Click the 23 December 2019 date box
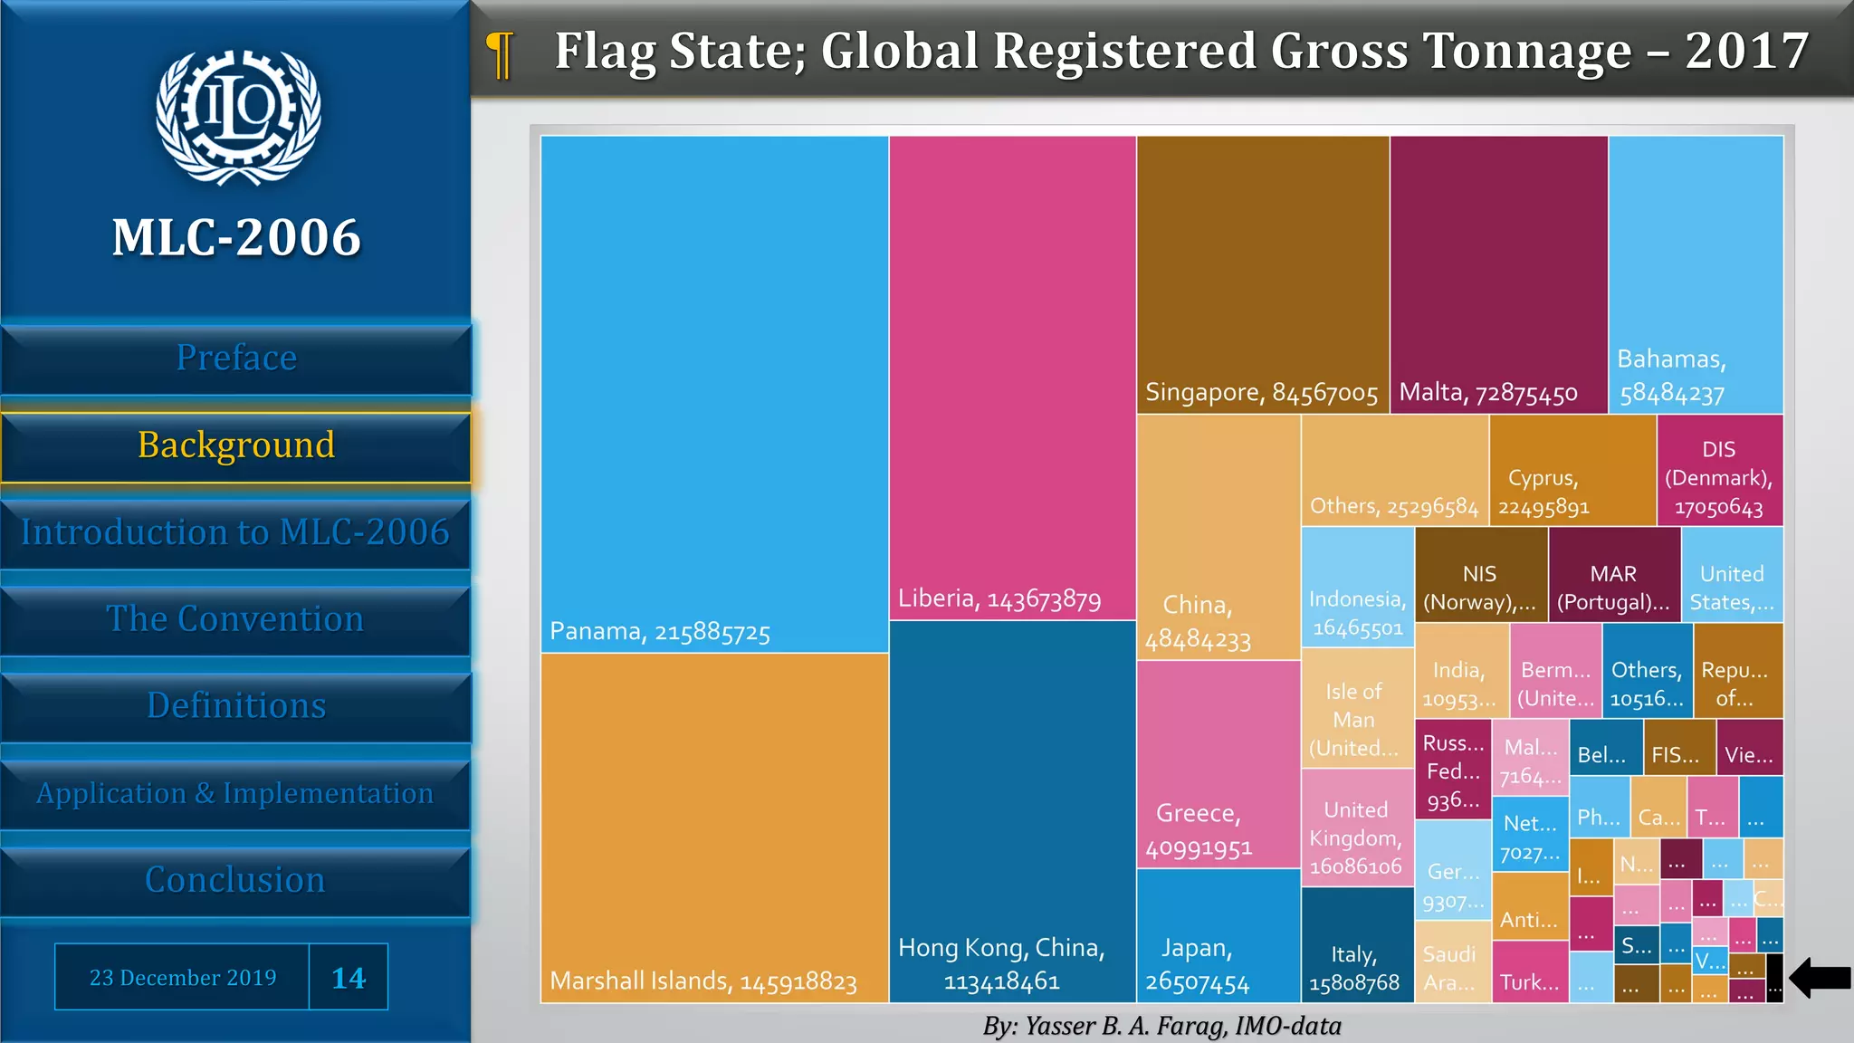This screenshot has width=1854, height=1043. pos(182,977)
